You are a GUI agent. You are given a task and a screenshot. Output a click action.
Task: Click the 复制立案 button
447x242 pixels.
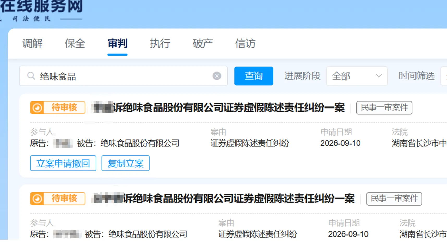pos(125,163)
